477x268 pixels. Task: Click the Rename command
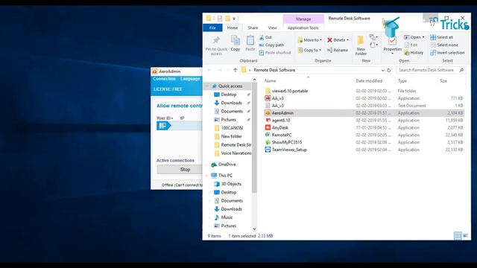click(338, 50)
